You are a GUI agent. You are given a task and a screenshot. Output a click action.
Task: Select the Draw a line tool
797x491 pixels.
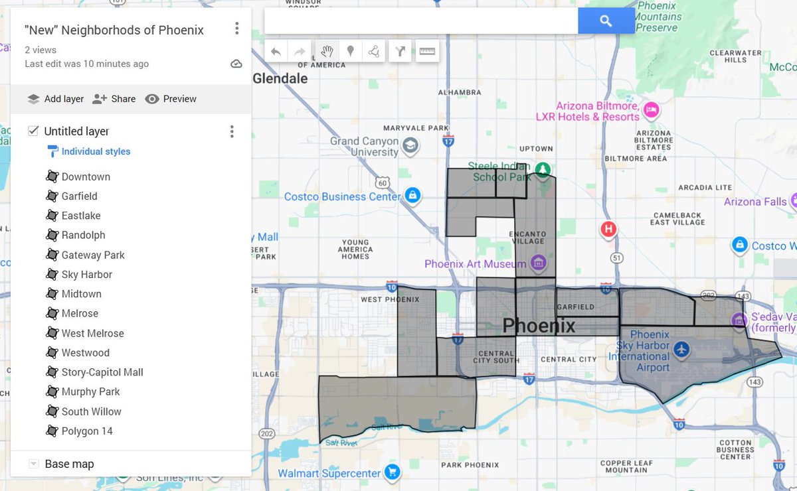pos(374,52)
